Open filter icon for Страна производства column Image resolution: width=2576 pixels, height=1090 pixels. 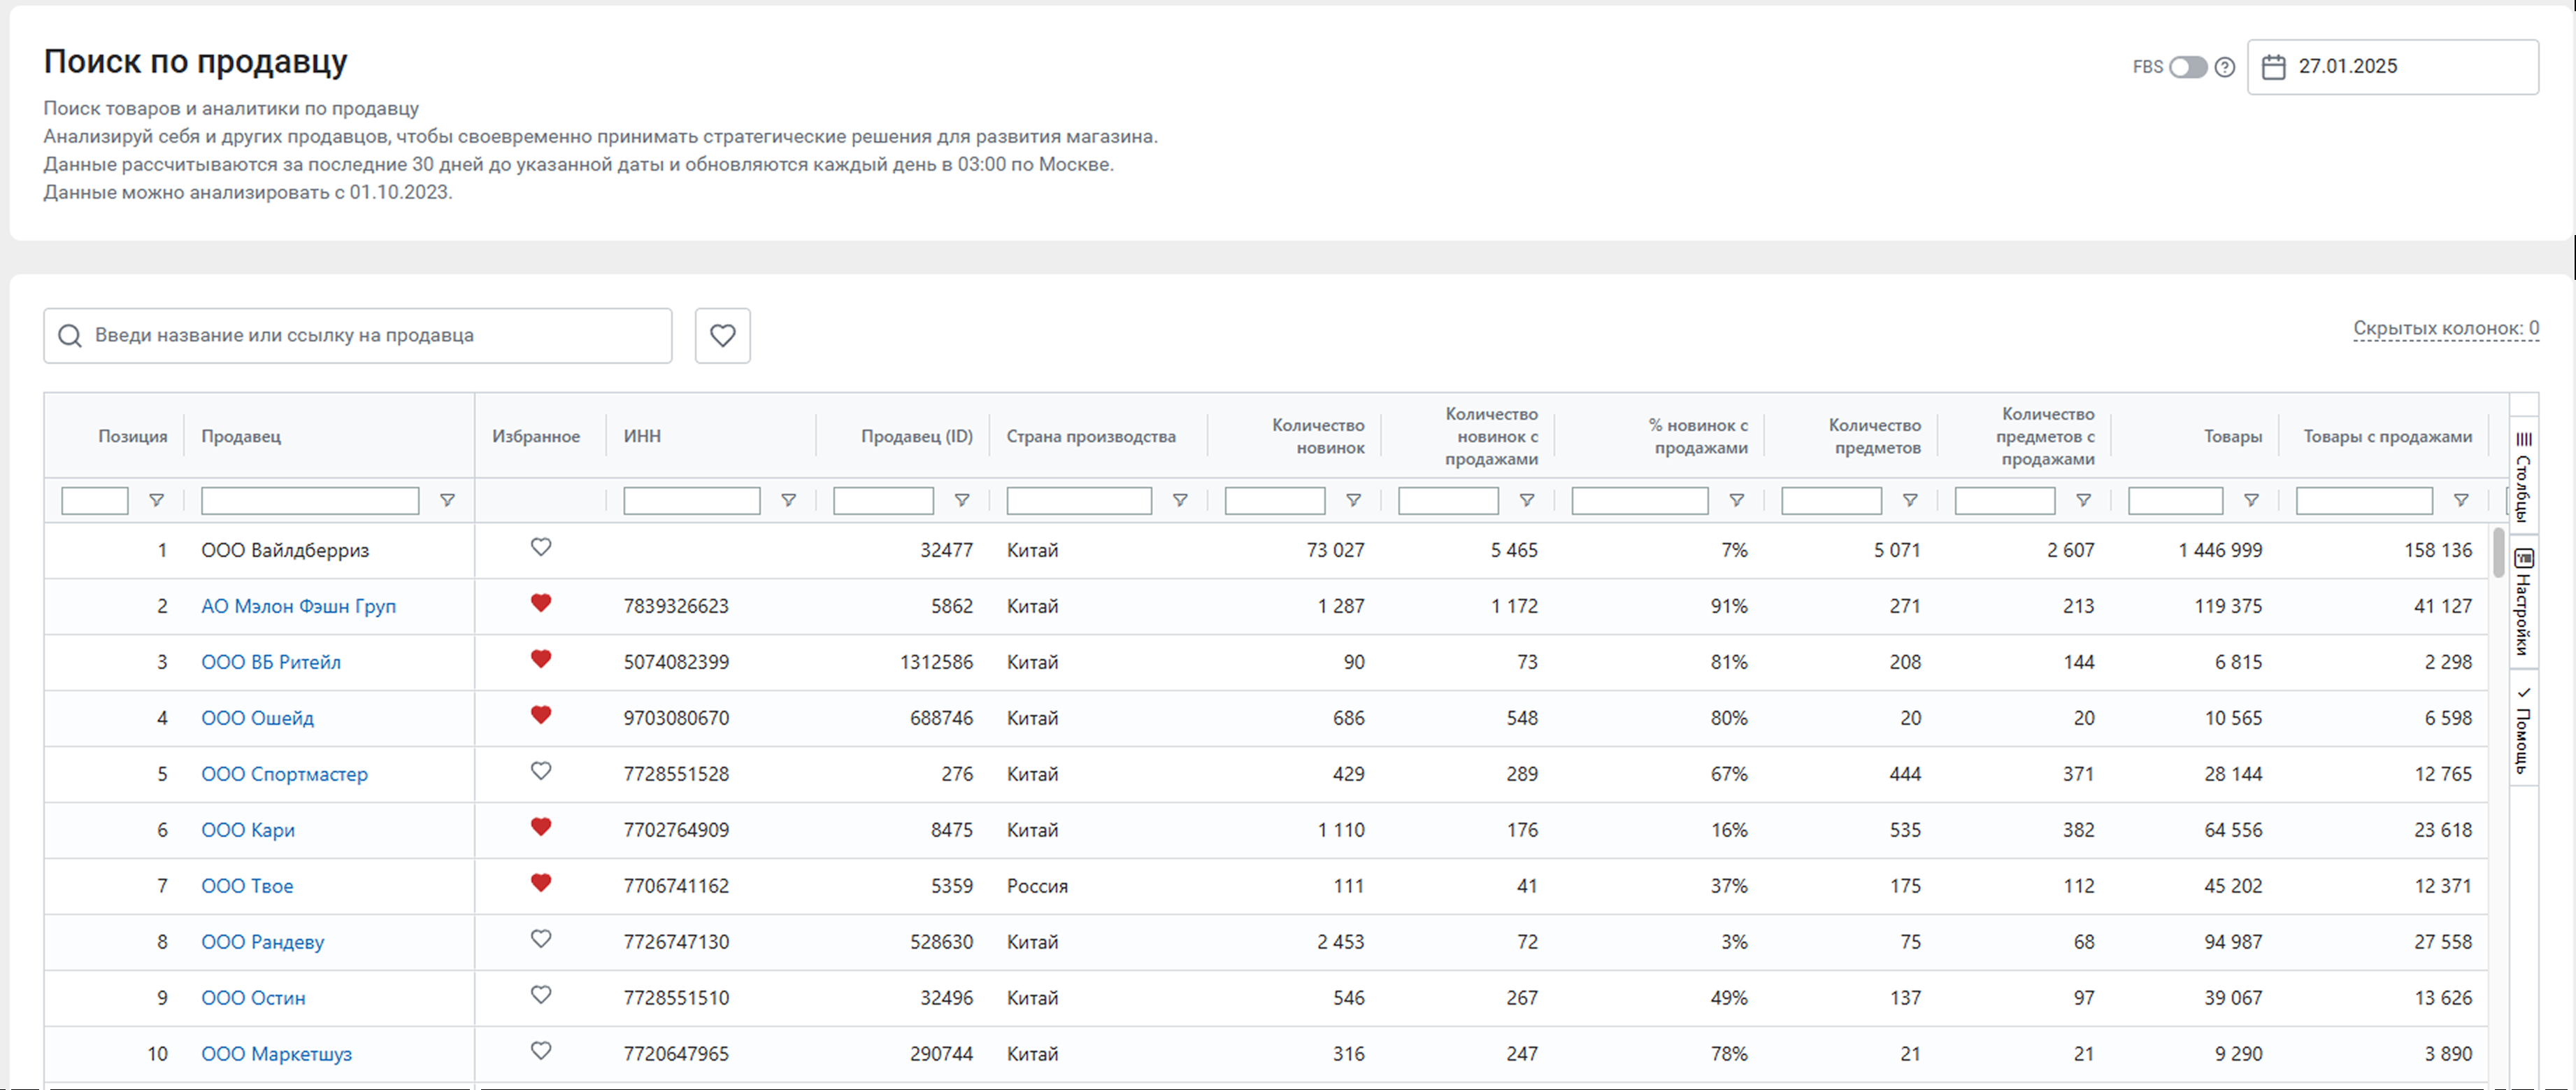[1180, 500]
